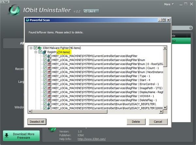Click value icon for DeleteFlag - 1 row
The image size is (196, 145).
[x=49, y=100]
